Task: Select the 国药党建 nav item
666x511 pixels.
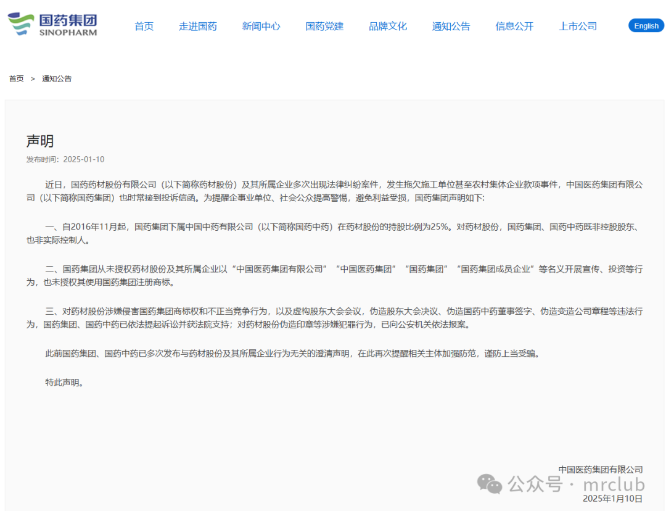Action: point(324,27)
